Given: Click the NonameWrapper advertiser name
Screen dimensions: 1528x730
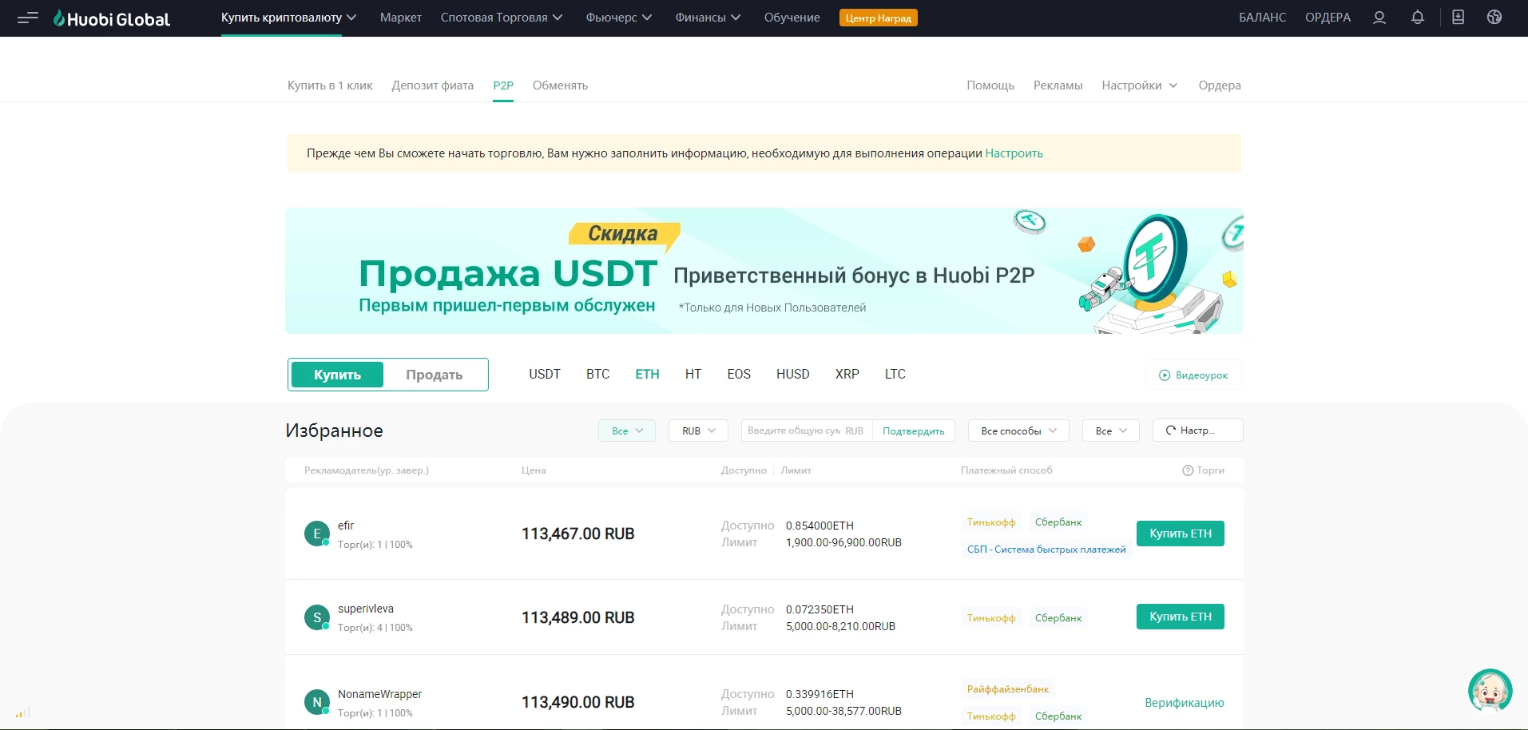Looking at the screenshot, I should (379, 694).
